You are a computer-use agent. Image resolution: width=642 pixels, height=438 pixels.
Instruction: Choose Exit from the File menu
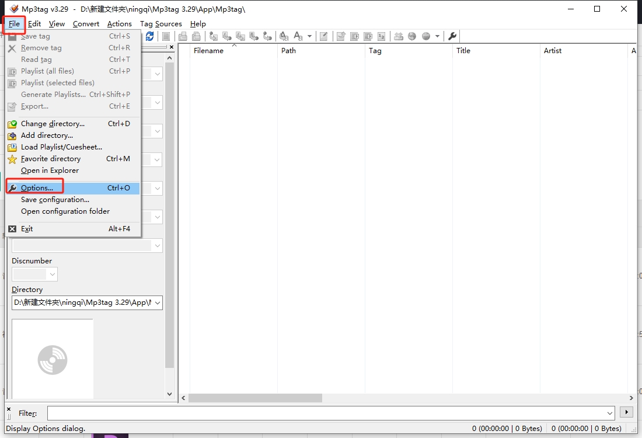click(x=74, y=228)
